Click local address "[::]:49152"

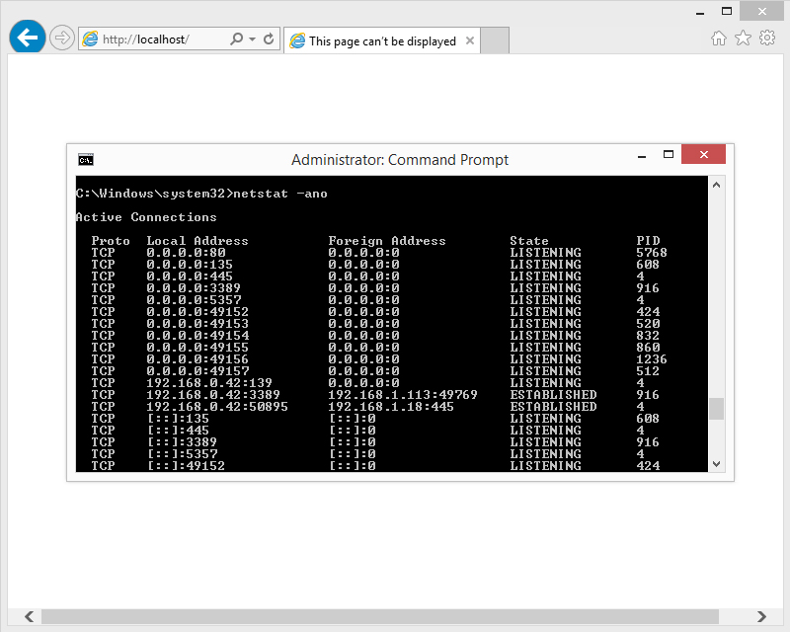pos(186,466)
